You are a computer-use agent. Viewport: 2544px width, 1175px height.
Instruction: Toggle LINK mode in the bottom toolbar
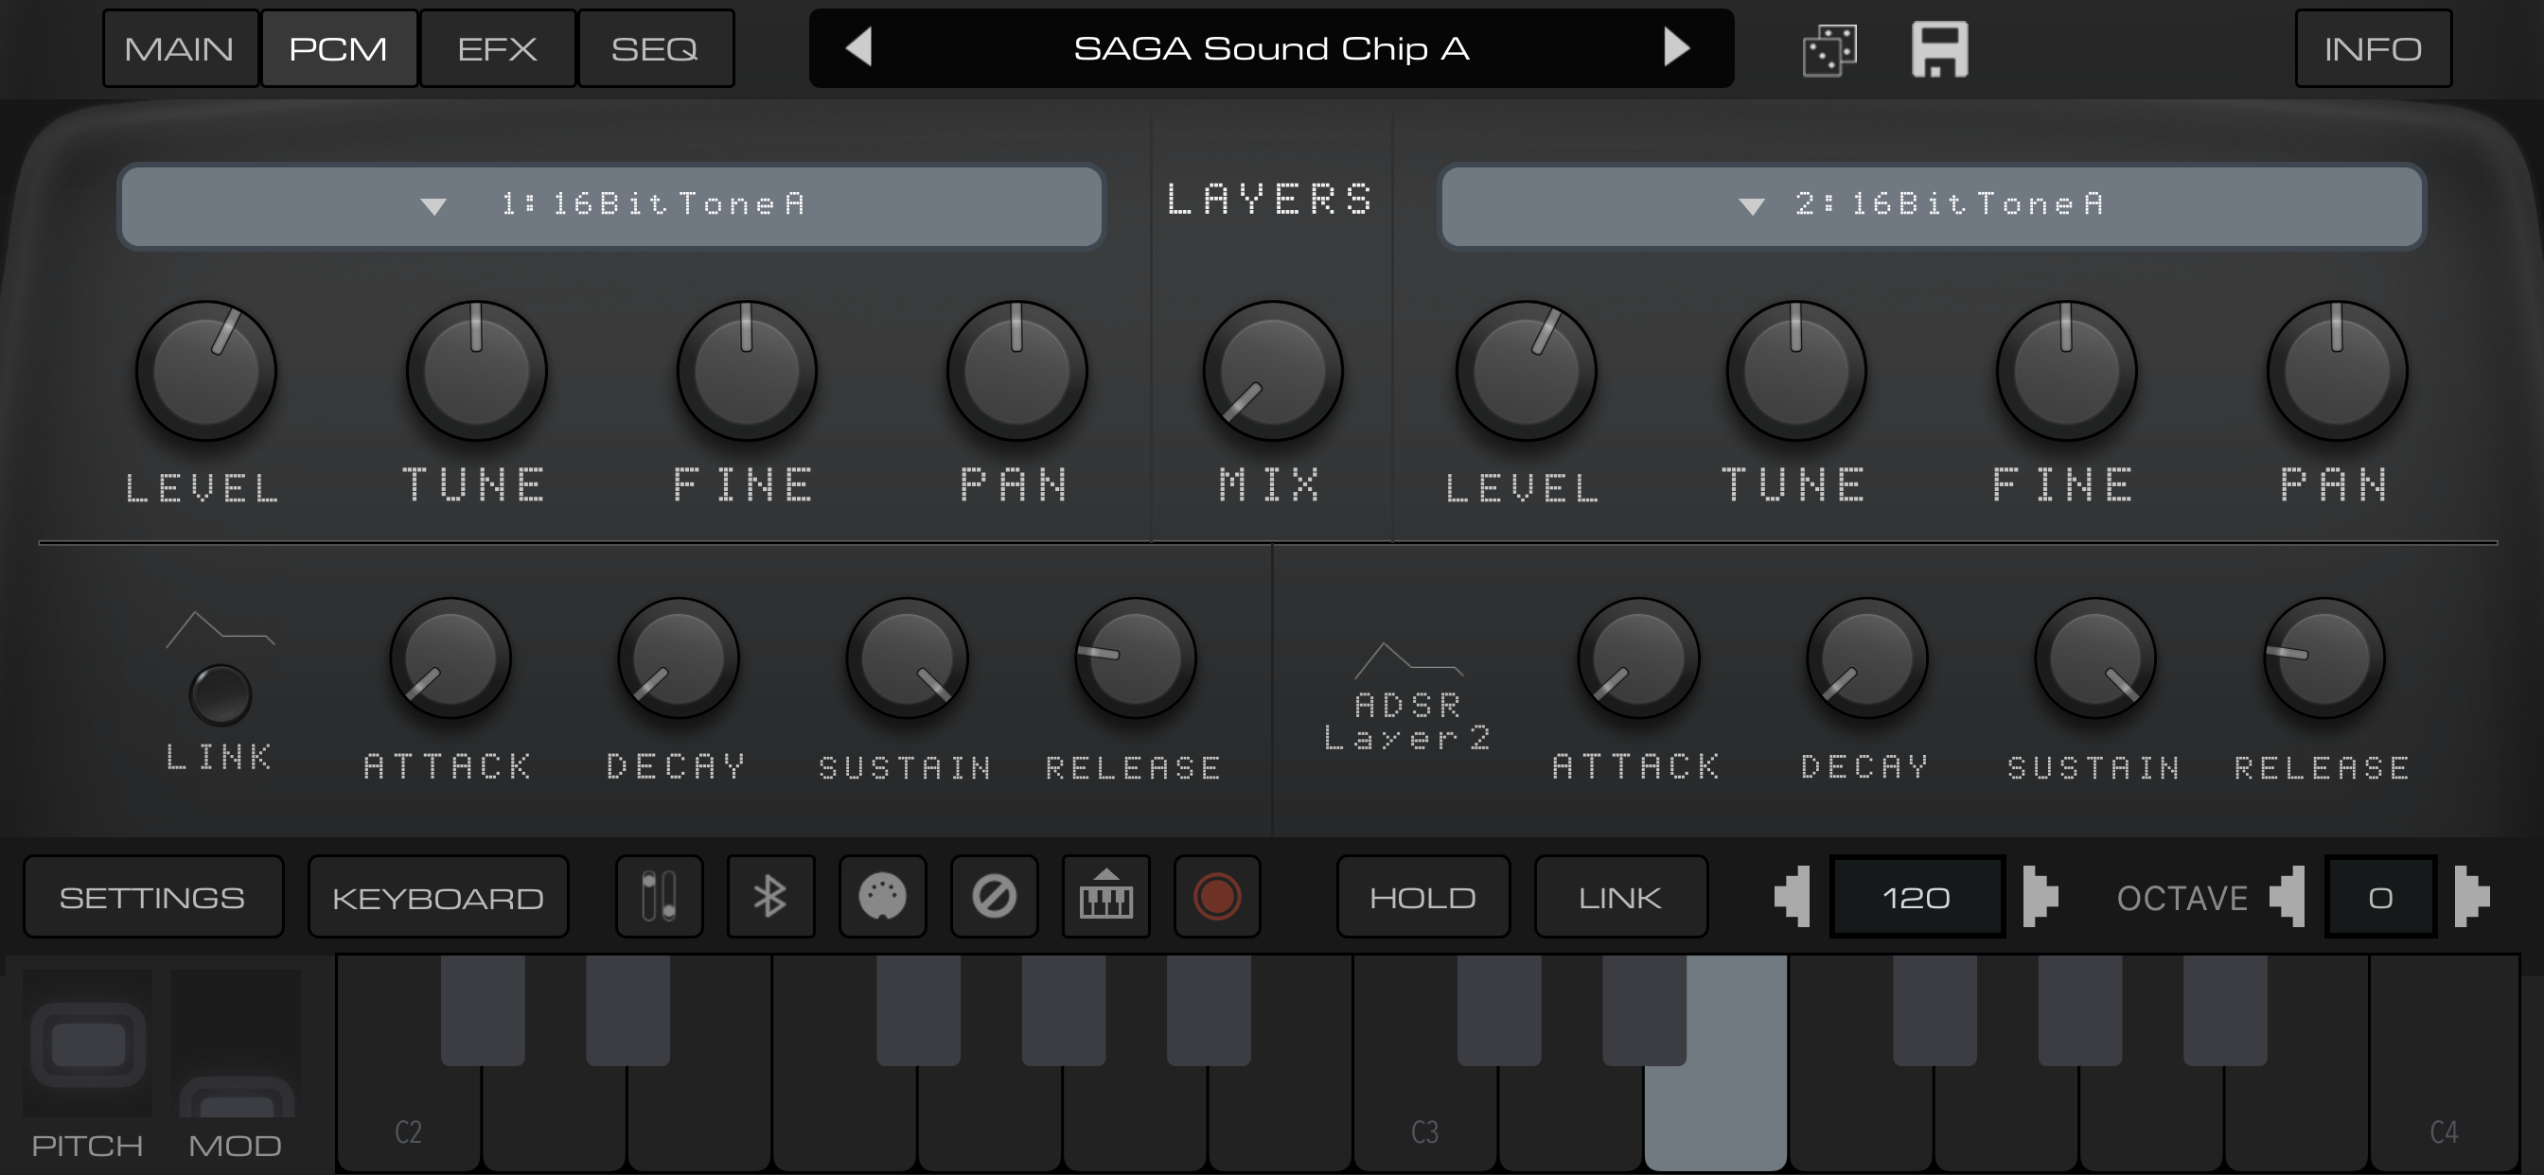tap(1619, 896)
